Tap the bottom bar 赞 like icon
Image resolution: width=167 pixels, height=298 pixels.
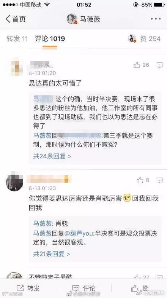pyautogui.click(x=134, y=288)
